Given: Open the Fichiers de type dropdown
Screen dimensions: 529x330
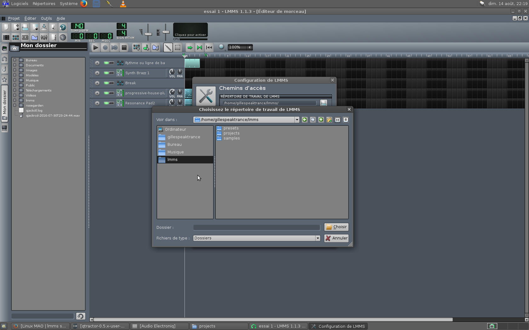Looking at the screenshot, I should (x=257, y=238).
